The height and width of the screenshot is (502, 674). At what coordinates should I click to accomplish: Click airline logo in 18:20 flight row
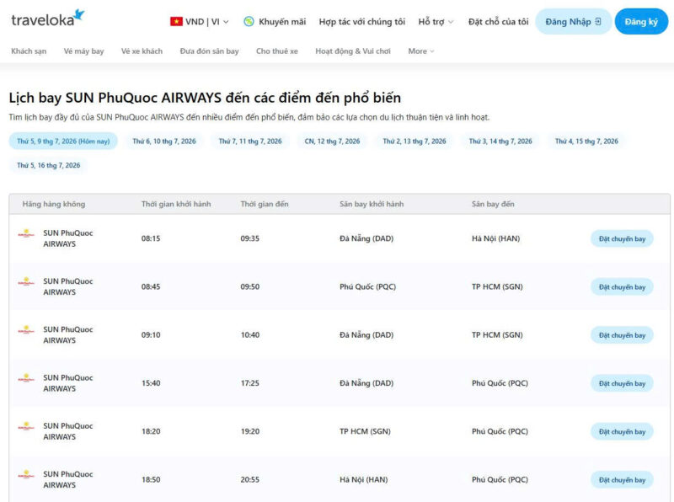click(x=26, y=426)
